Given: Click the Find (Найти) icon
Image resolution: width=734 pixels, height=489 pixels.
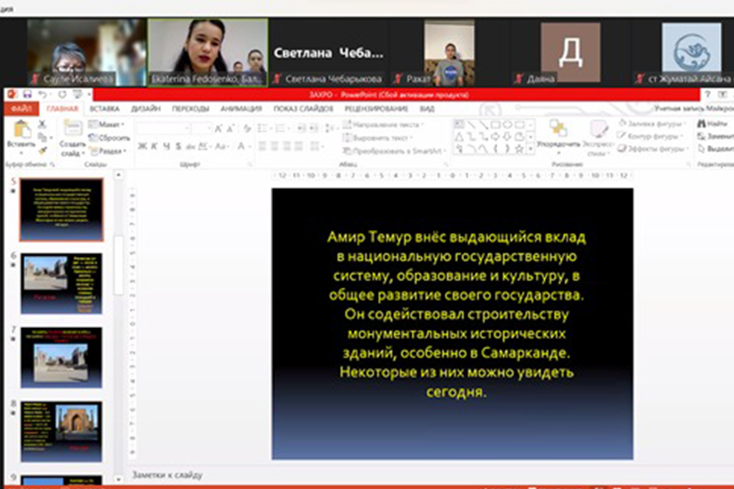Looking at the screenshot, I should (x=713, y=124).
